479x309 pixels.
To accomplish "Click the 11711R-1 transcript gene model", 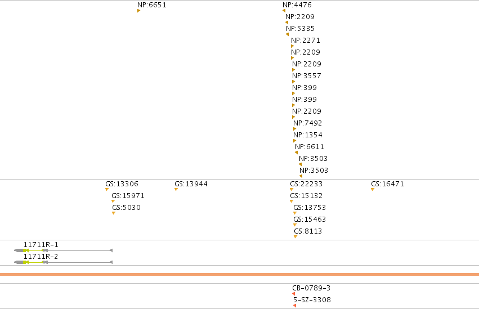I will coord(63,250).
